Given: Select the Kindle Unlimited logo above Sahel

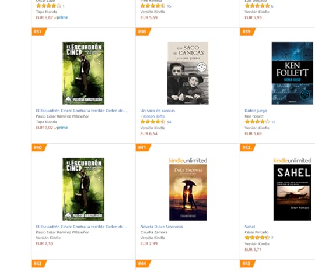Looking at the screenshot, I should [292, 161].
